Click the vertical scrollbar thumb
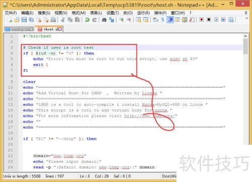This screenshot has height=182, width=252. (x=245, y=46)
